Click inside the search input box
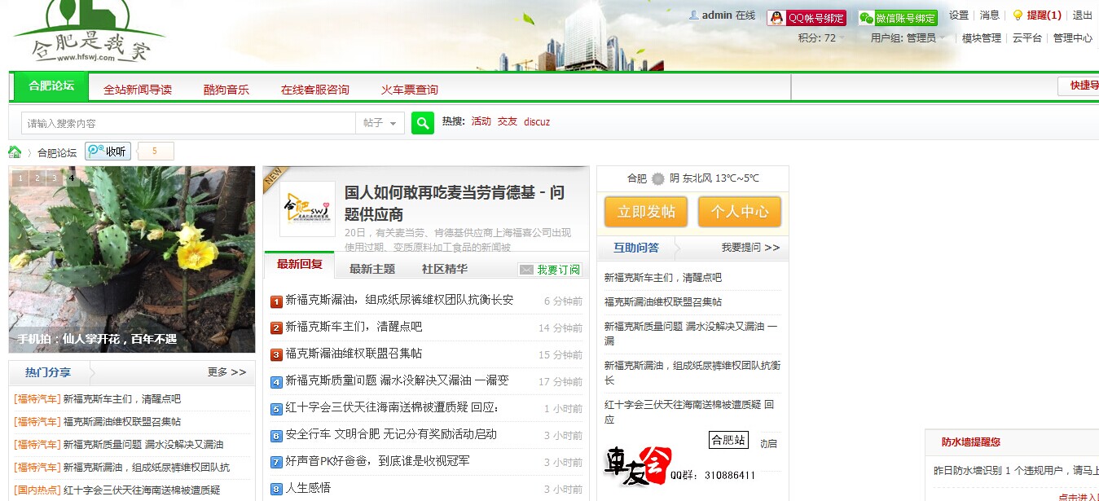1099x501 pixels. (187, 123)
